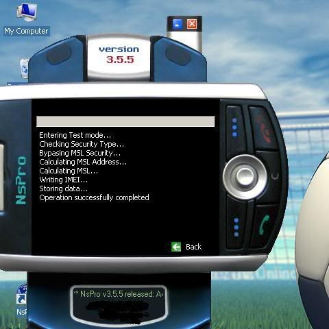Select 'Calculating MSL...' log line
Image resolution: width=329 pixels, height=329 pixels.
pyautogui.click(x=69, y=171)
